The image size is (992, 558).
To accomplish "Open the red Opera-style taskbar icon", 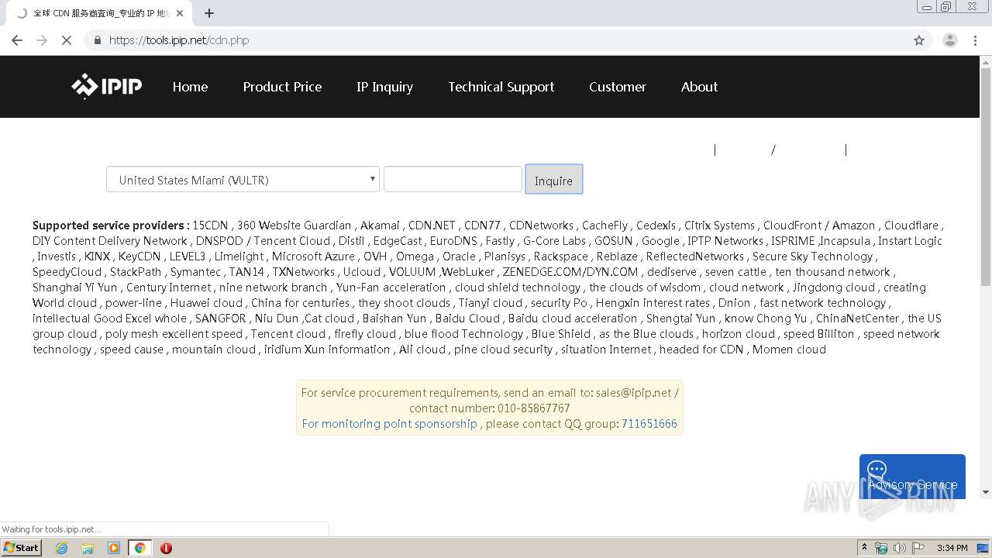I will pyautogui.click(x=166, y=548).
